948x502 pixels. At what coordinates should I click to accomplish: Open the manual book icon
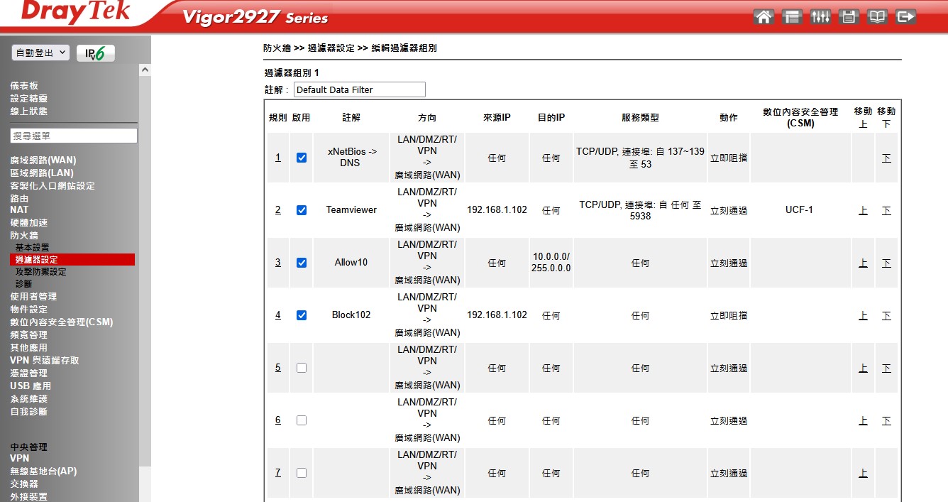pyautogui.click(x=877, y=17)
